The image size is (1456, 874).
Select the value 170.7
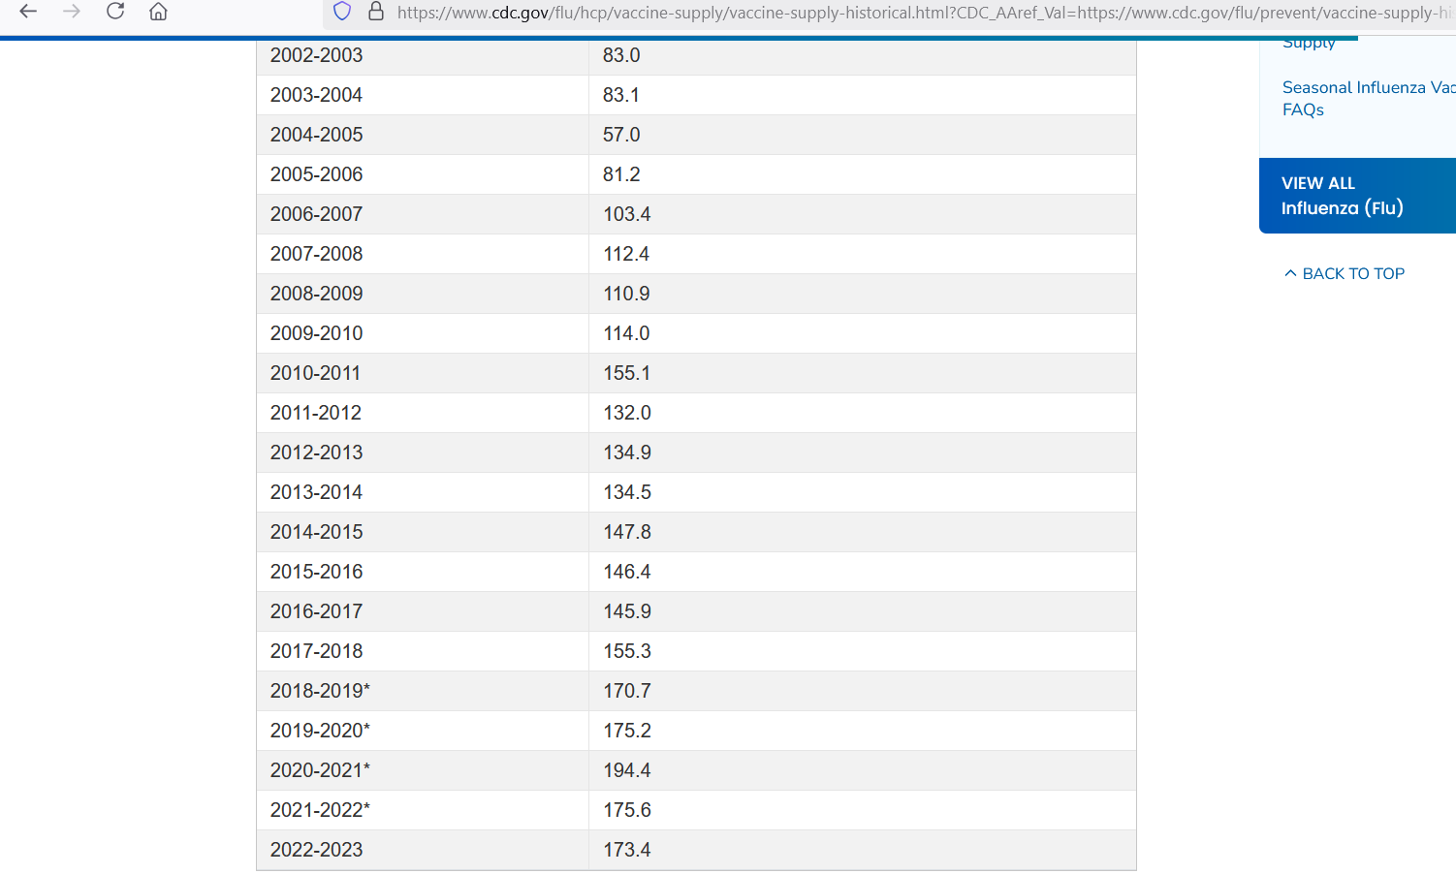(x=627, y=691)
